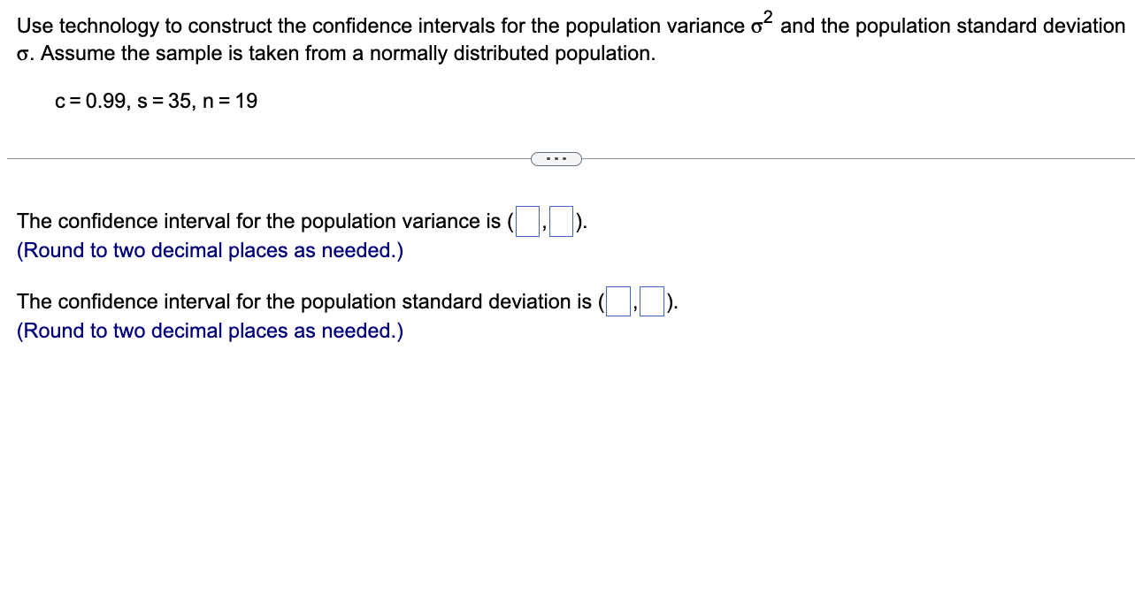This screenshot has height=609, width=1135.
Task: Click inside the standard deviation first answer box
Action: coord(617,302)
